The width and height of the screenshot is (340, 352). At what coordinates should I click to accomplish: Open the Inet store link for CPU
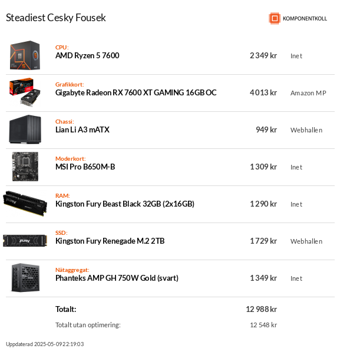(x=296, y=56)
